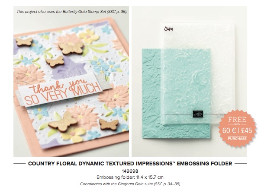The image size is (261, 187).
Task: Click the Country Floral embossing folder title
Action: [130, 164]
